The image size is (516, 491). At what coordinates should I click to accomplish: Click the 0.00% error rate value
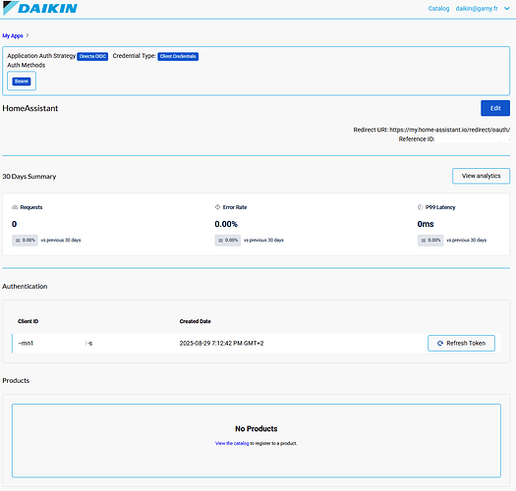226,224
